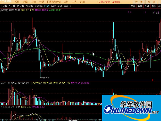Open the 系统 menu
The height and width of the screenshot is (121, 161).
(x=17, y=2)
